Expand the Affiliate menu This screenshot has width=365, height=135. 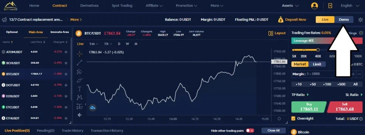(x=154, y=6)
